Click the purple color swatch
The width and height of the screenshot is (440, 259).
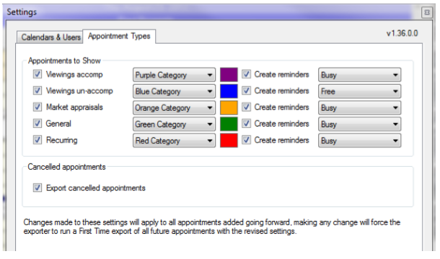click(229, 75)
